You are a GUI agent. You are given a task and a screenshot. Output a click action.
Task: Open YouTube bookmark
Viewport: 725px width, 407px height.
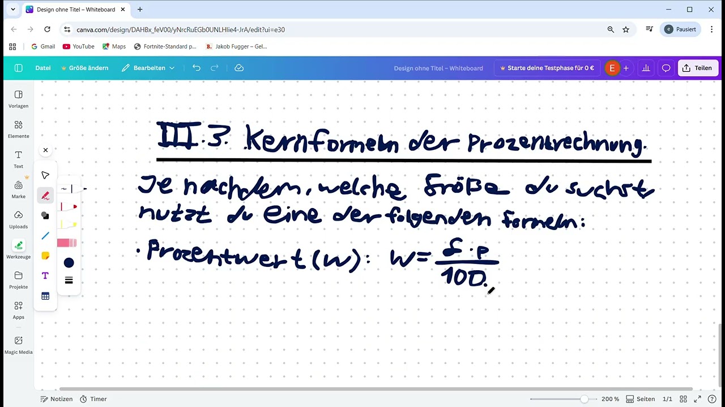pyautogui.click(x=79, y=46)
